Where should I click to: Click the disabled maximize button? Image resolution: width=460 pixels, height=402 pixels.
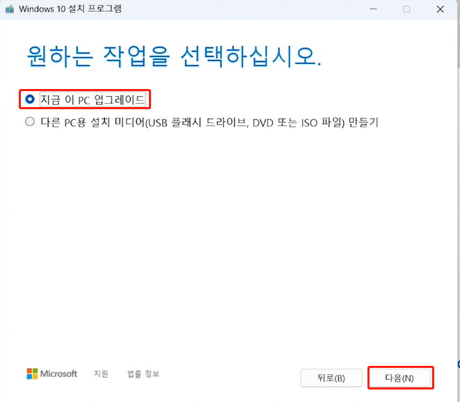(x=406, y=9)
